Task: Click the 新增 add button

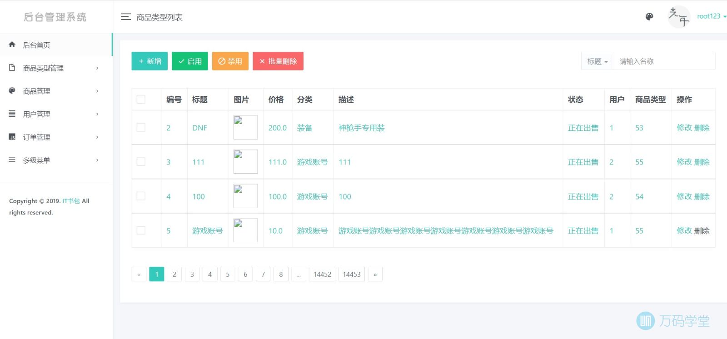Action: (149, 61)
